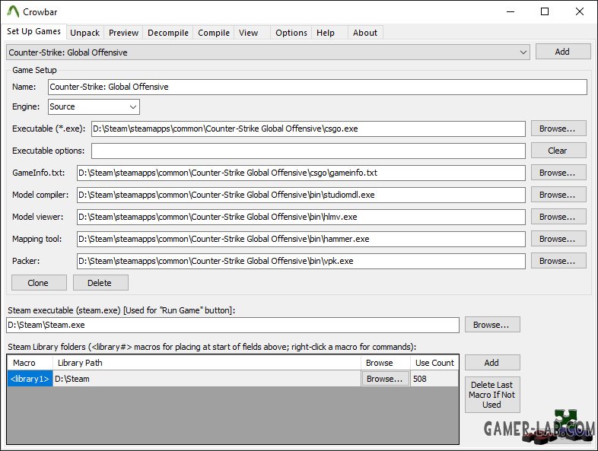Viewport: 598px width, 451px height.
Task: Clone the current game setup
Action: [39, 283]
